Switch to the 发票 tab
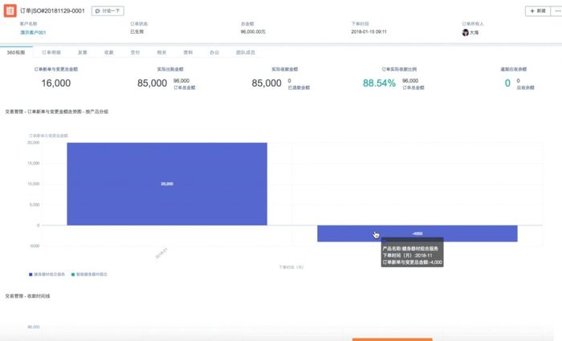Viewport: 562px width, 341px height. pos(83,52)
